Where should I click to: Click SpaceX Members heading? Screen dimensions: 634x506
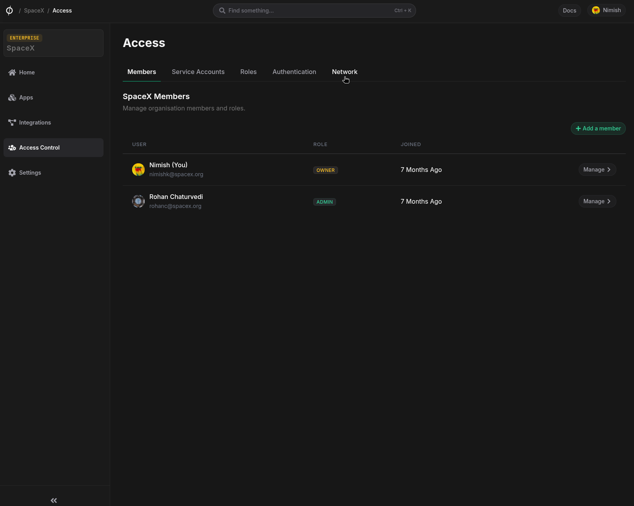[x=156, y=96]
